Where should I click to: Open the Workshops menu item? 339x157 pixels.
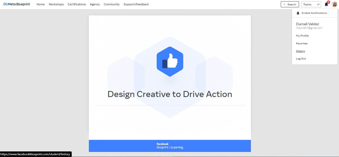56,4
